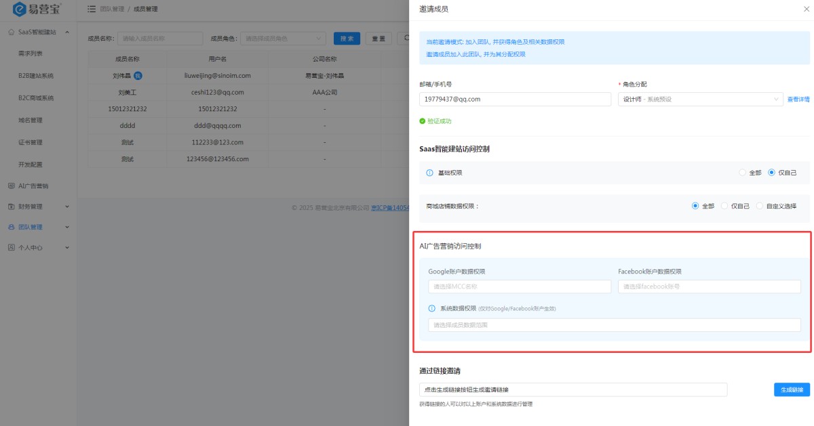The height and width of the screenshot is (426, 814).
Task: Expand 财务管理 with its chevron arrow
Action: [66, 206]
